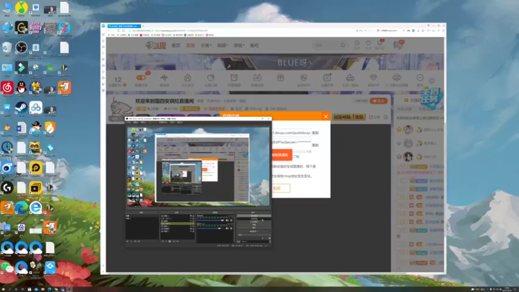The width and height of the screenshot is (519, 292).
Task: Click the UFO icon in streamer toolbar
Action: [x=396, y=78]
